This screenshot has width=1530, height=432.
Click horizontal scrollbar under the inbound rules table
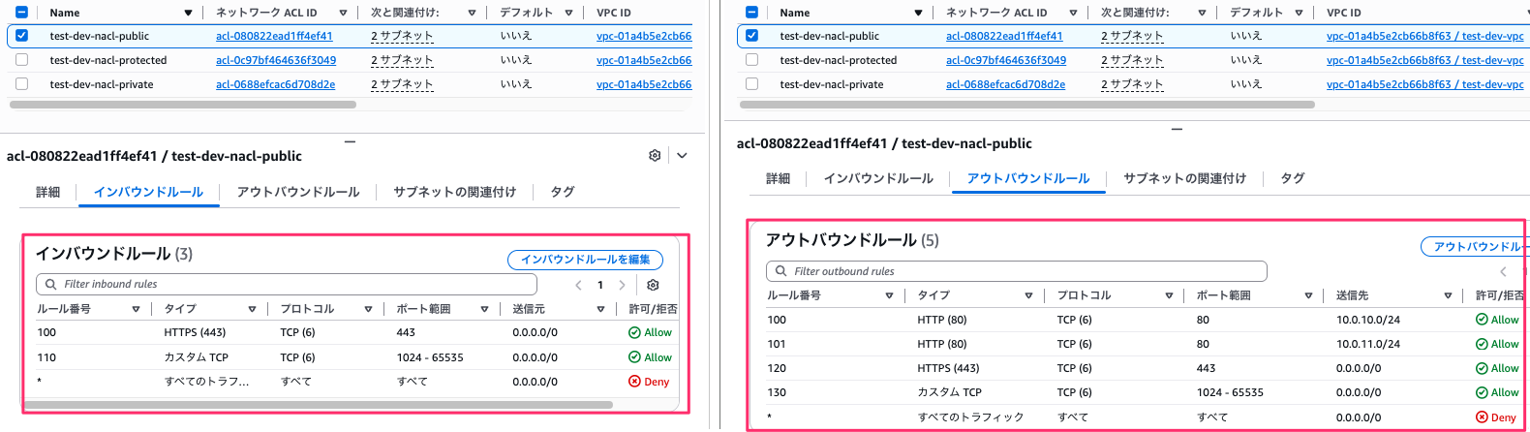tap(320, 405)
